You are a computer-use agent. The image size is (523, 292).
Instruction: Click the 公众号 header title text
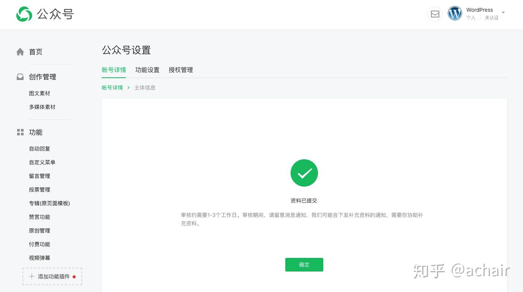tap(55, 14)
